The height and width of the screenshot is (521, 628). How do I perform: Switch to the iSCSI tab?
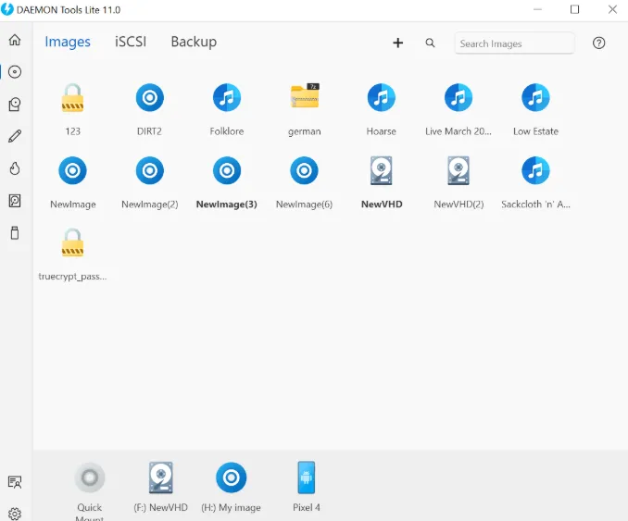(x=131, y=42)
